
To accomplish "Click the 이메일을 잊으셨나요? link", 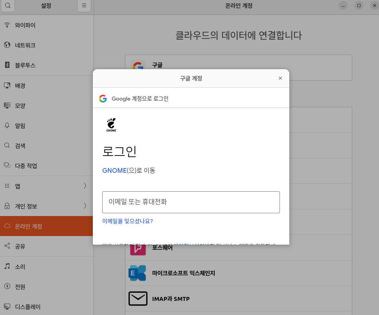I will pyautogui.click(x=127, y=221).
